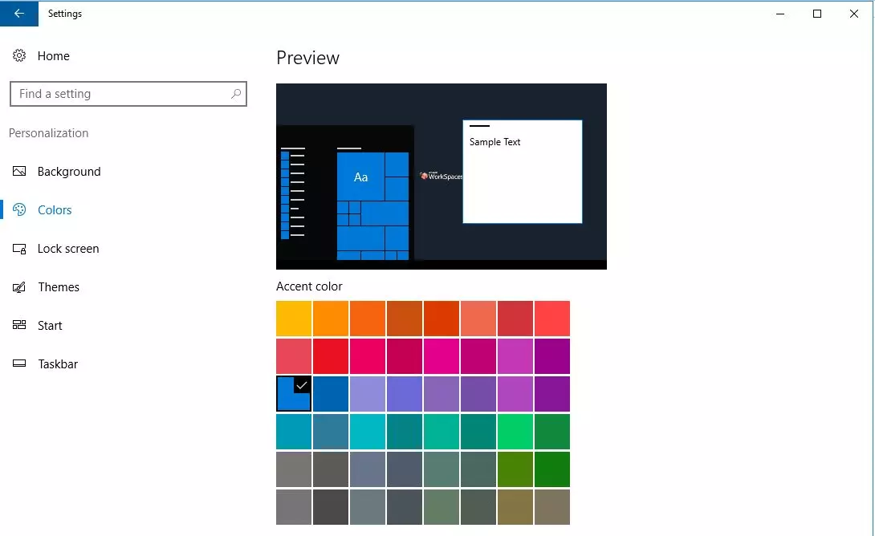
Task: Click the Themes brush icon
Action: [x=20, y=287]
